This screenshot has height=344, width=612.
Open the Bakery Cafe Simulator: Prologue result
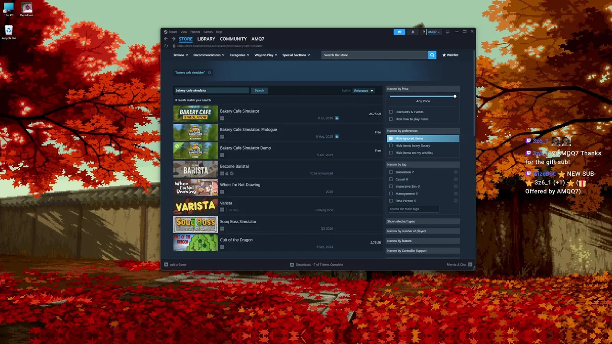click(277, 132)
